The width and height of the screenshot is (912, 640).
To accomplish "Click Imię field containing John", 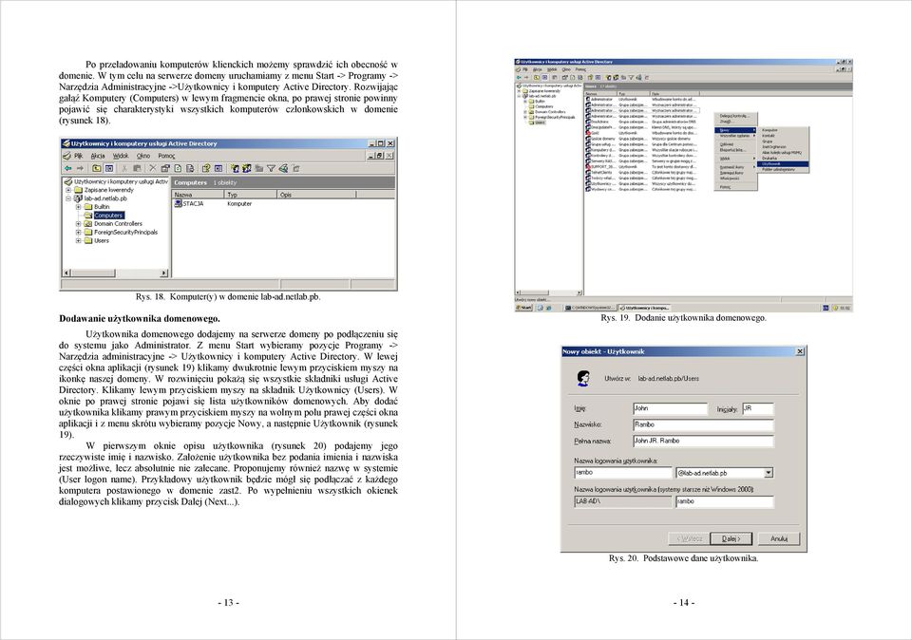I will click(x=670, y=408).
